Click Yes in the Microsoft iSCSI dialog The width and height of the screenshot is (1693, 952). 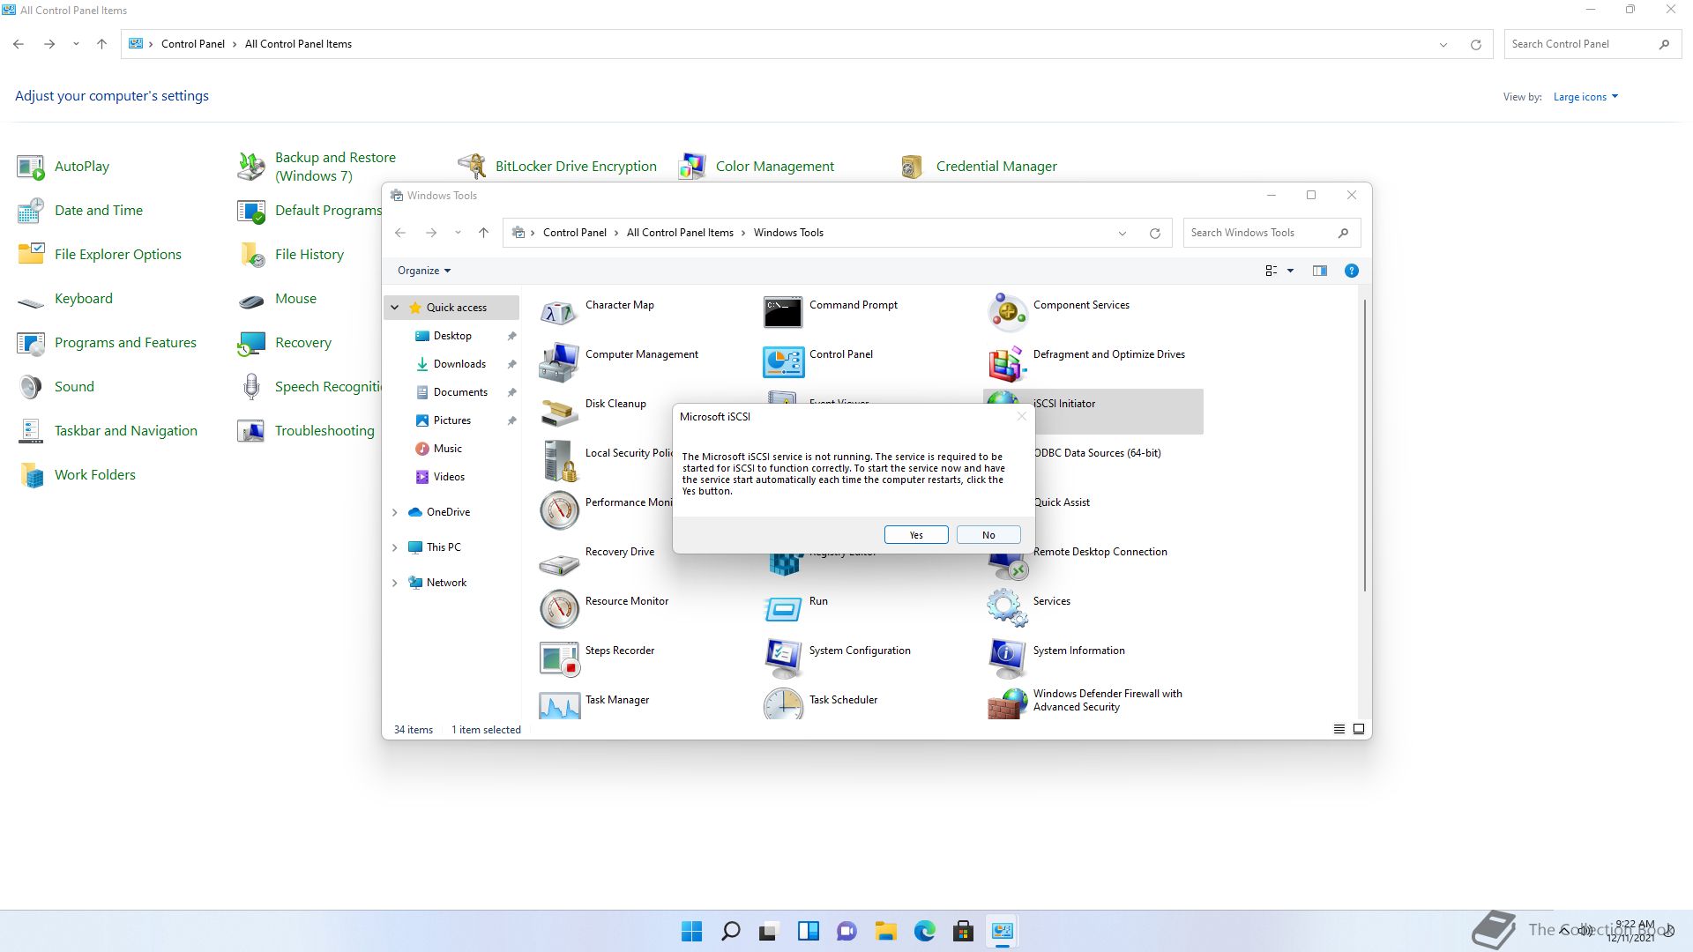click(916, 535)
